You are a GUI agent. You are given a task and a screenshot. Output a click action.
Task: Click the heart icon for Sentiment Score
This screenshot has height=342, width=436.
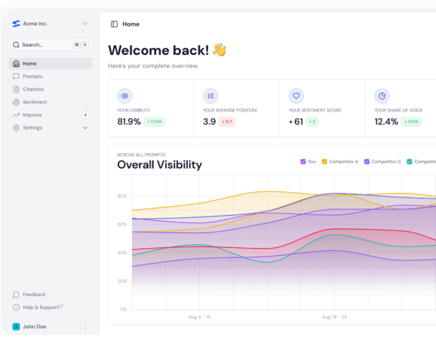coord(296,96)
